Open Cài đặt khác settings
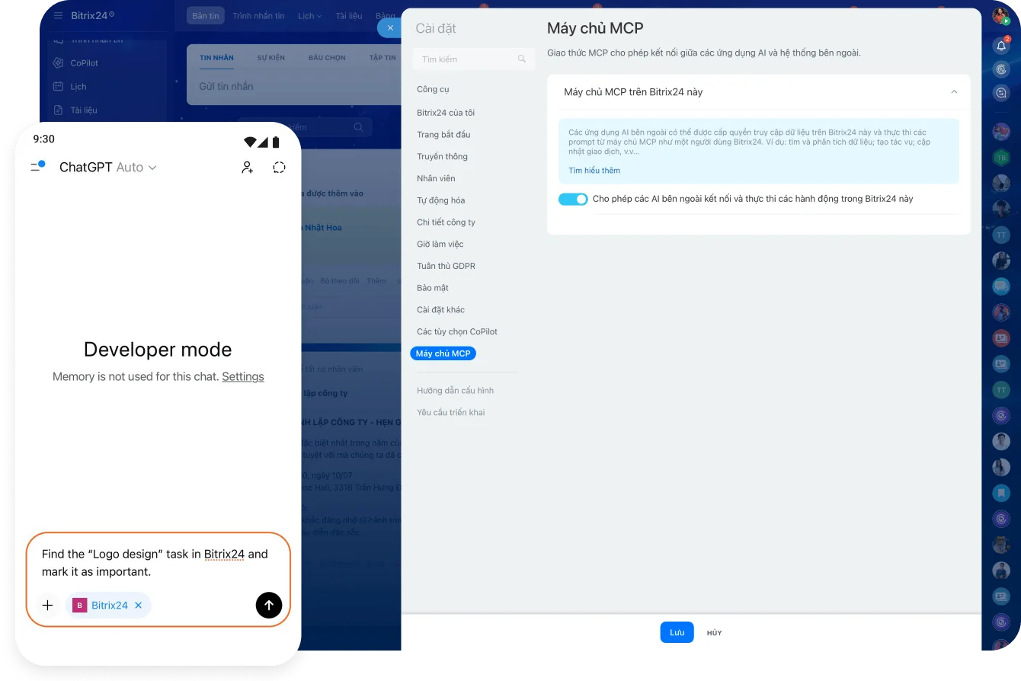 tap(440, 309)
